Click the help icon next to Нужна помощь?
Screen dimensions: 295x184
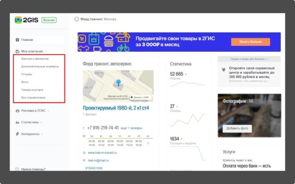pyautogui.click(x=17, y=169)
